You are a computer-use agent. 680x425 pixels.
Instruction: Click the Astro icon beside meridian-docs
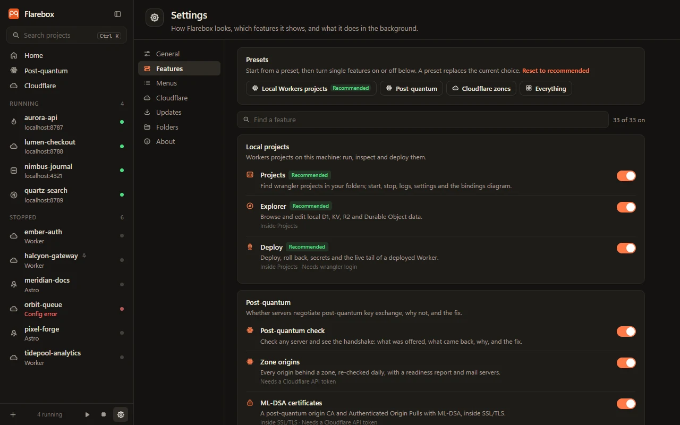(14, 285)
